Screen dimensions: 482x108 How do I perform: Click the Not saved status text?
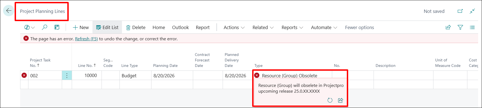coord(434,11)
